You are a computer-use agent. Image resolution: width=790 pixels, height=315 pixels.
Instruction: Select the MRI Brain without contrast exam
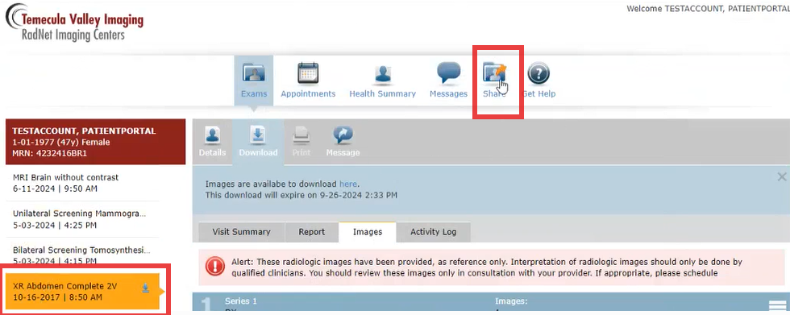click(x=82, y=183)
